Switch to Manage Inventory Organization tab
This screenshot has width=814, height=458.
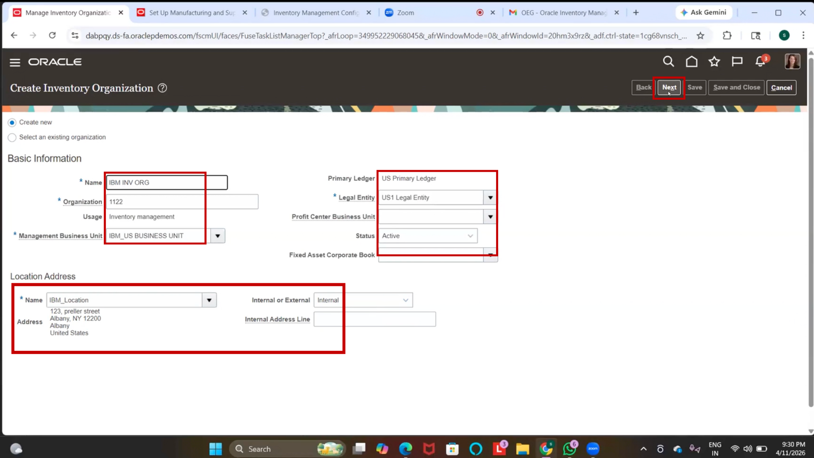pos(68,13)
